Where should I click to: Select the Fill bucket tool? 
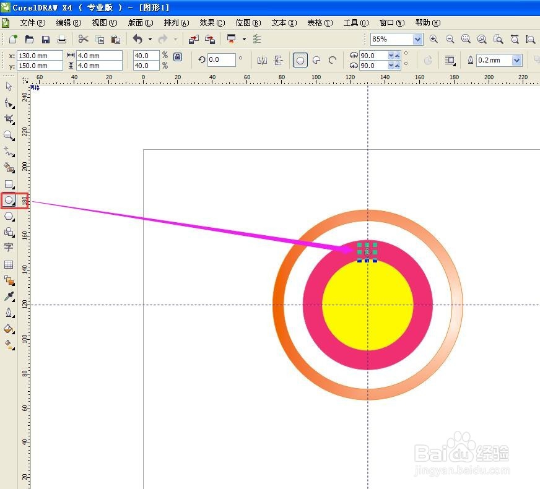[9, 329]
